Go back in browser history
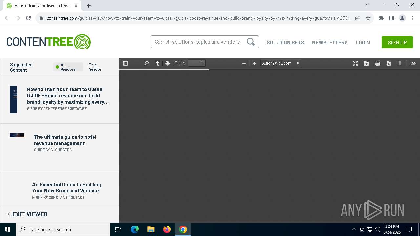Screen dimensions: 420x236 (7, 18)
